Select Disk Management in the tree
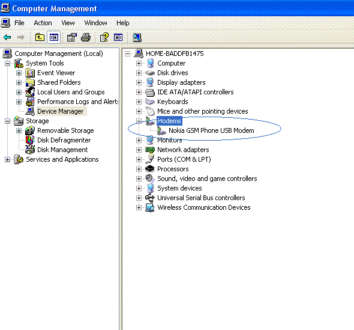Screen dimensions: 354x330 (x=62, y=150)
